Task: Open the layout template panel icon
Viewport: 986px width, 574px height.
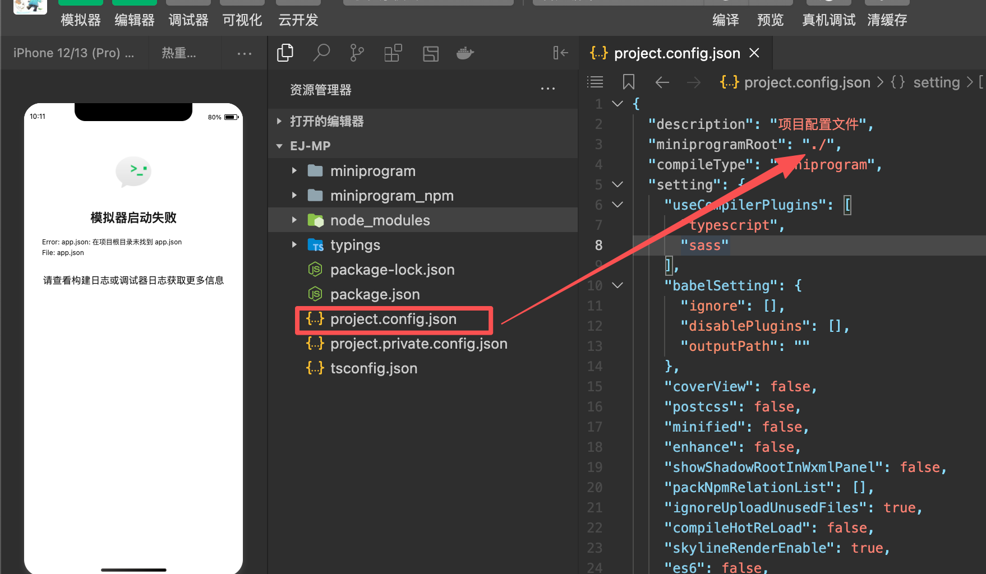Action: tap(431, 54)
